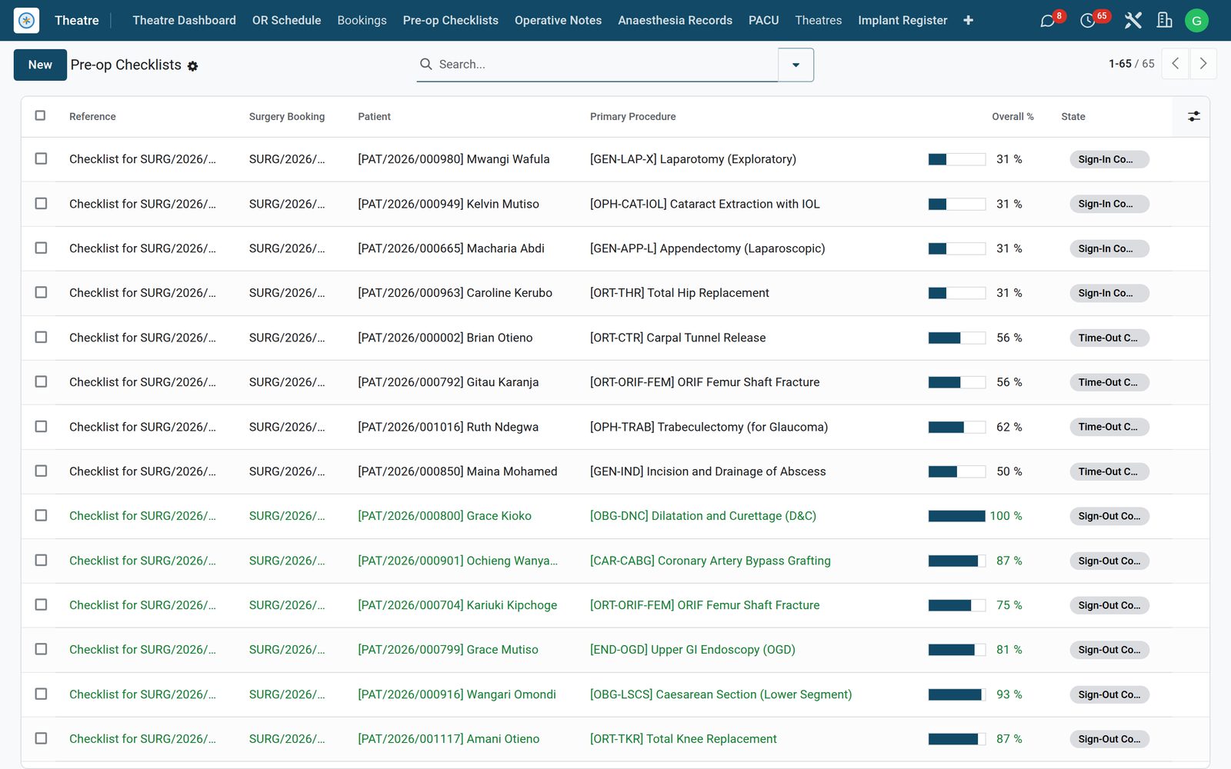Toggle the select-all checkbox in header

pos(41,115)
